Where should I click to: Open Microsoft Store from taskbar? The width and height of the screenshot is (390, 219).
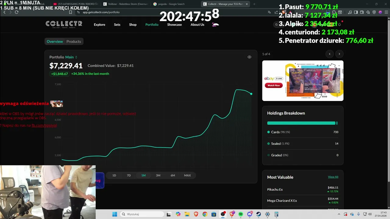coord(214,214)
